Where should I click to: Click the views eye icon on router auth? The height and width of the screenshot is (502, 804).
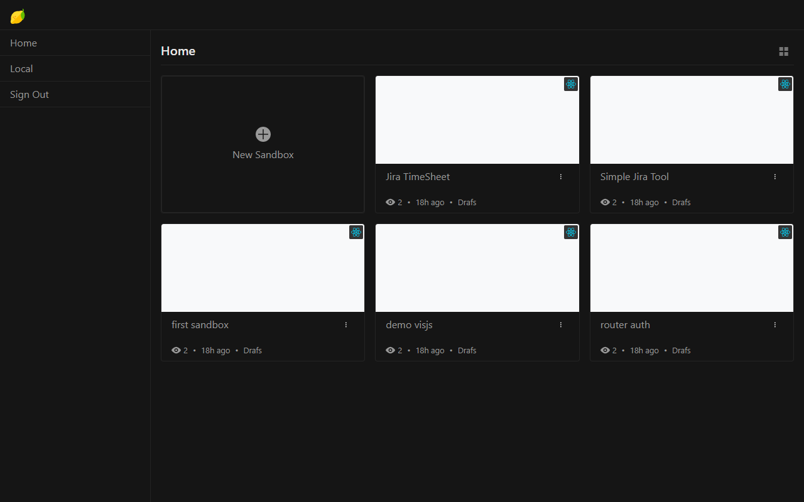[605, 350]
